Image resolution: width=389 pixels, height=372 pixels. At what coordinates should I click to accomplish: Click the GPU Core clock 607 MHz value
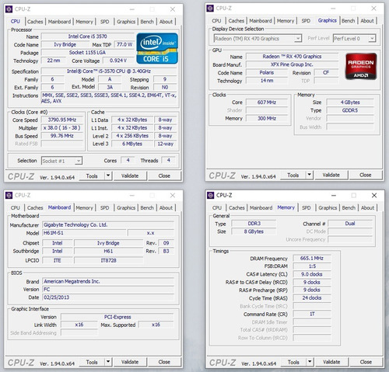(267, 103)
